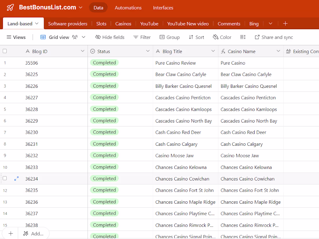
Task: Change row height icon
Action: [x=243, y=37]
